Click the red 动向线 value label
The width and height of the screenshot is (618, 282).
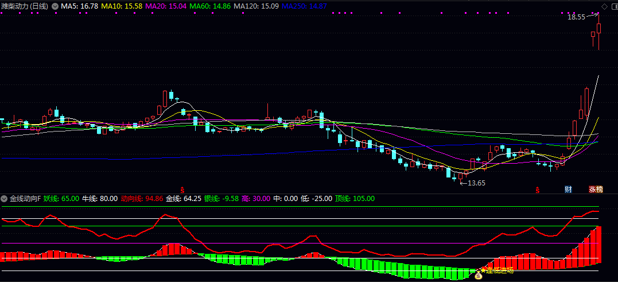tap(142, 199)
